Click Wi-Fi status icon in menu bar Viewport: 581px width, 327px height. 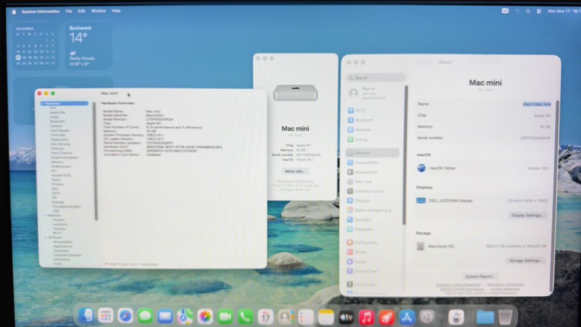click(x=517, y=11)
